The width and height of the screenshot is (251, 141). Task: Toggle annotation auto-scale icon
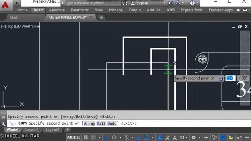[x=167, y=137]
